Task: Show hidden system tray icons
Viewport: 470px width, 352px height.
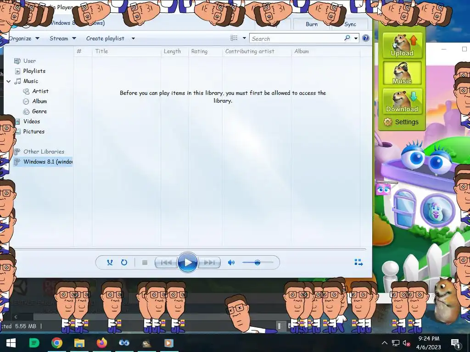Action: pos(385,343)
